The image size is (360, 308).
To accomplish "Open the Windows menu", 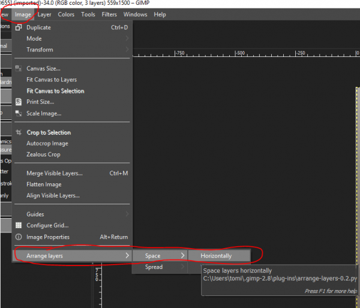I will tap(135, 14).
